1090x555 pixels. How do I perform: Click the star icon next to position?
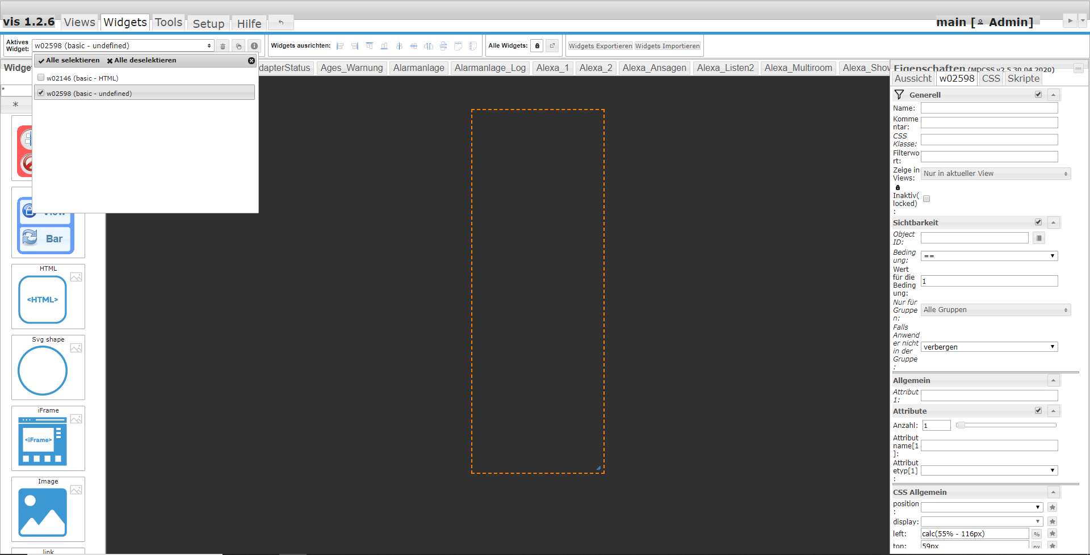point(1053,507)
